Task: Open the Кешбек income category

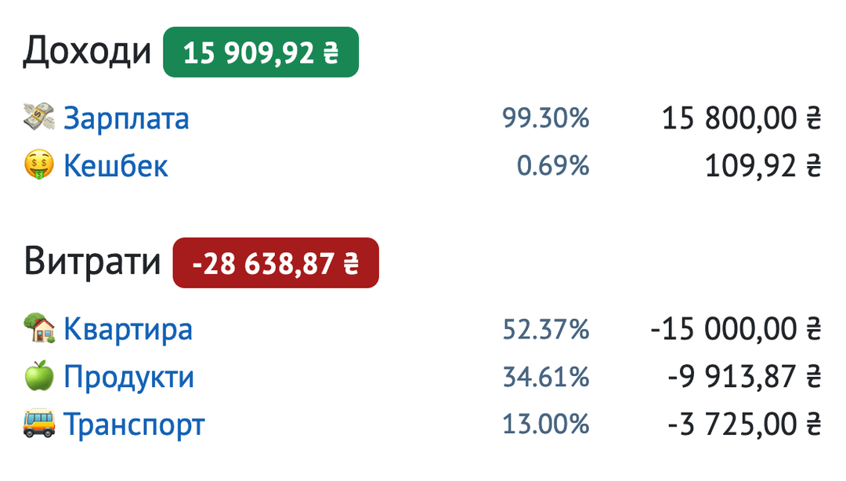Action: (116, 166)
